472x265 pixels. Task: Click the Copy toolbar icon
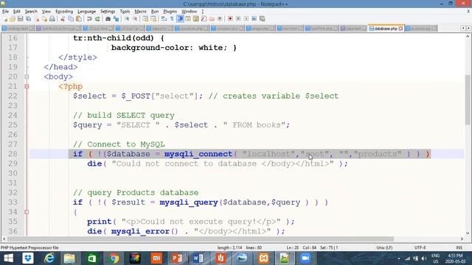tap(71, 19)
